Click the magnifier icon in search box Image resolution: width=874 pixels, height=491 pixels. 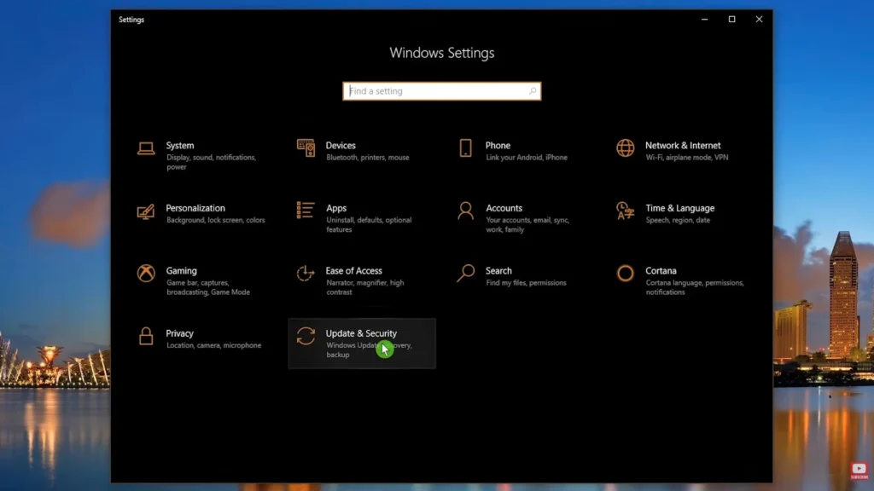[533, 90]
